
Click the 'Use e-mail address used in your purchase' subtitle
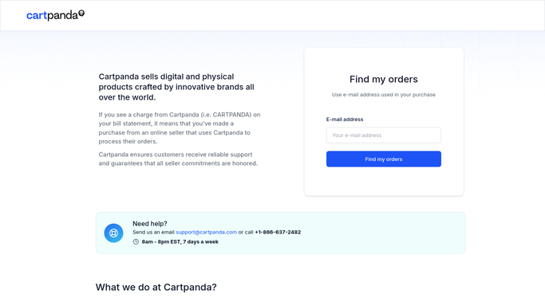click(384, 95)
